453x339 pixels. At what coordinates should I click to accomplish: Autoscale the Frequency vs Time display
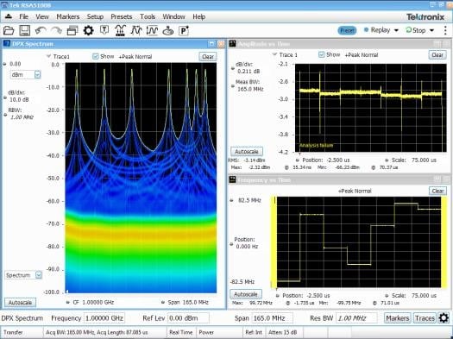coord(246,294)
